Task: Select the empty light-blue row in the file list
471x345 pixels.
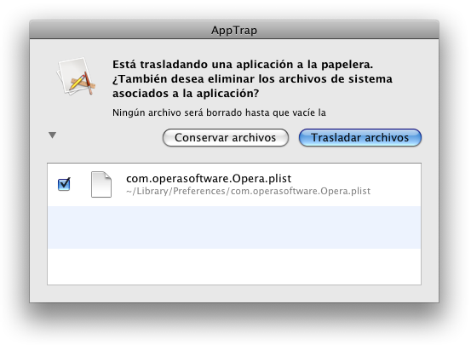Action: (234, 227)
